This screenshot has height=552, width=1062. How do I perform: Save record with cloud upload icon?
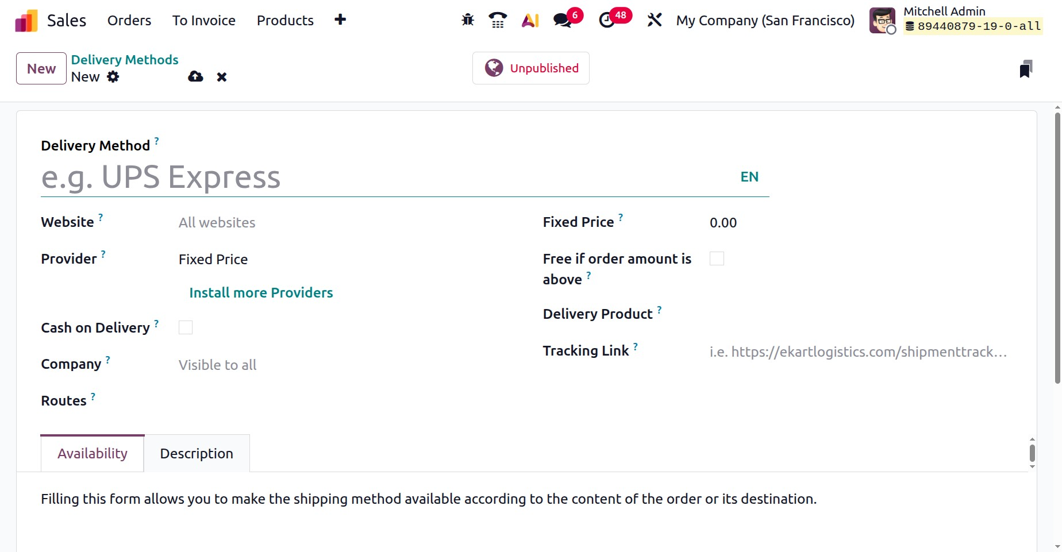[x=195, y=76]
